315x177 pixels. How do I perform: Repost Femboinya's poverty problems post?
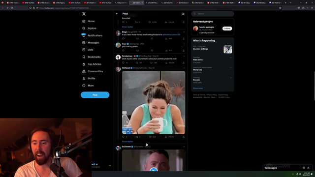point(137,63)
